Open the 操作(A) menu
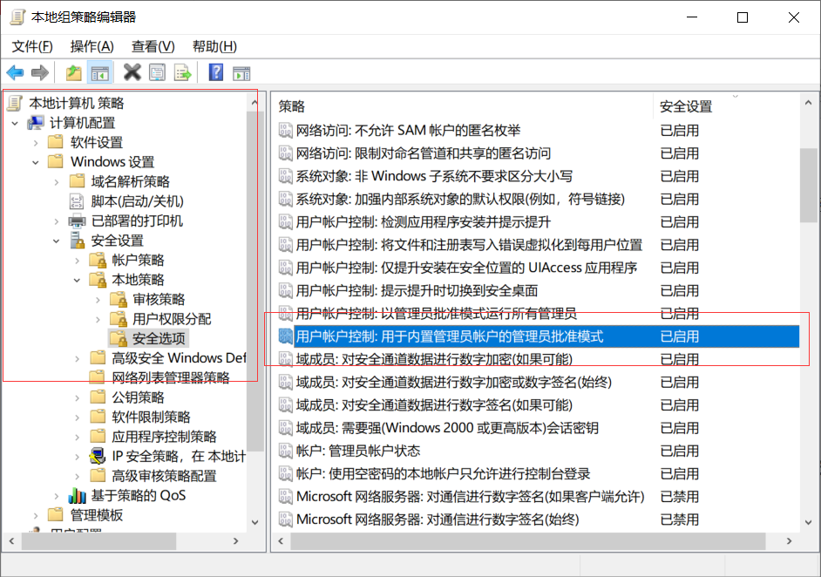This screenshot has height=577, width=821. coord(91,46)
